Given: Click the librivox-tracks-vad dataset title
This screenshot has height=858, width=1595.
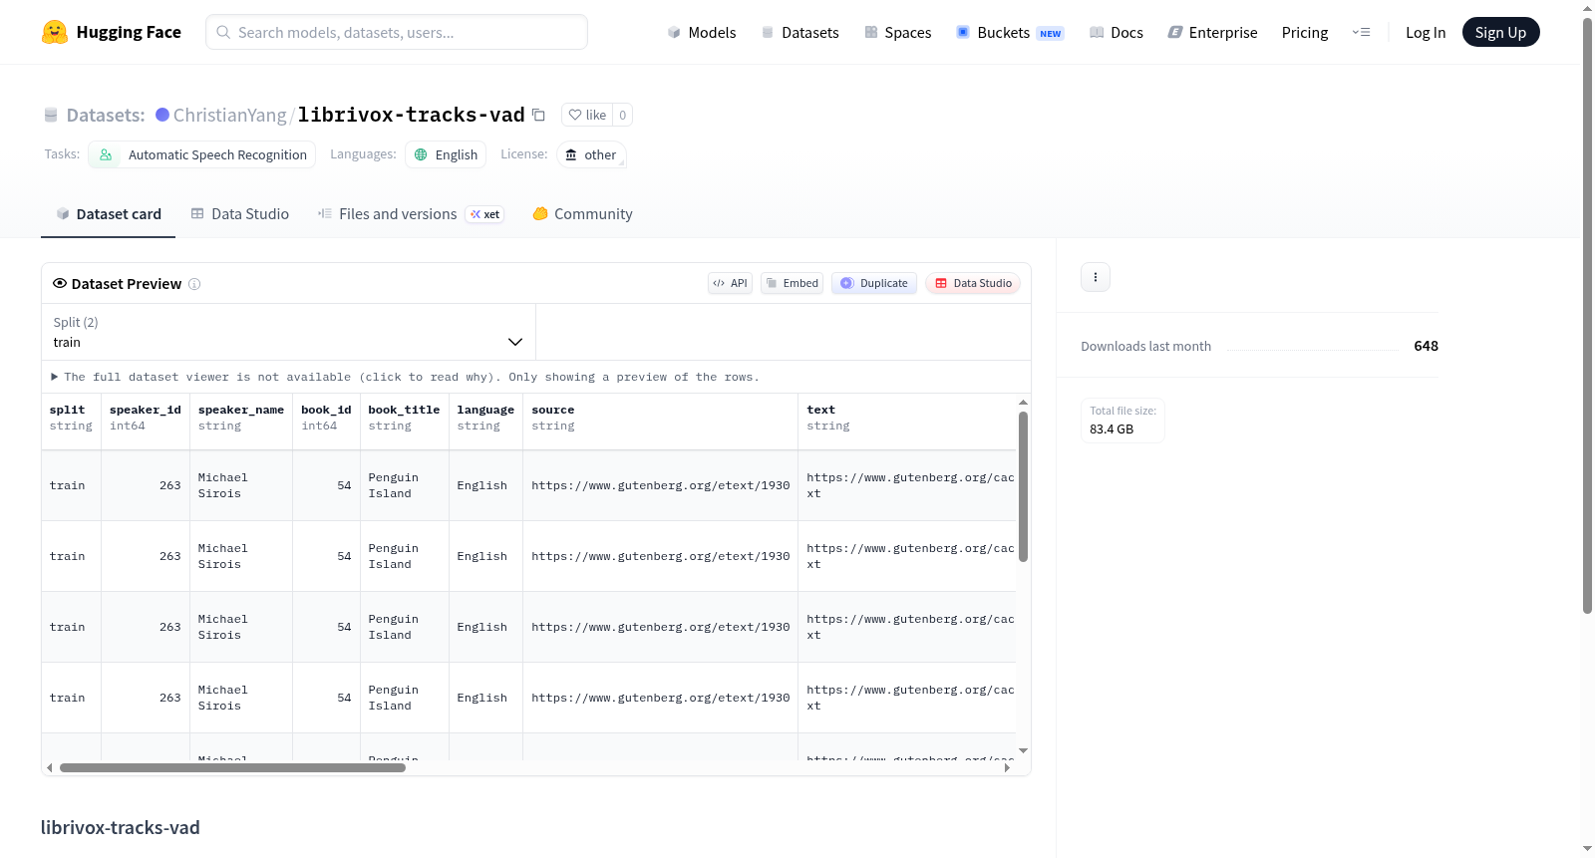Looking at the screenshot, I should click(412, 115).
